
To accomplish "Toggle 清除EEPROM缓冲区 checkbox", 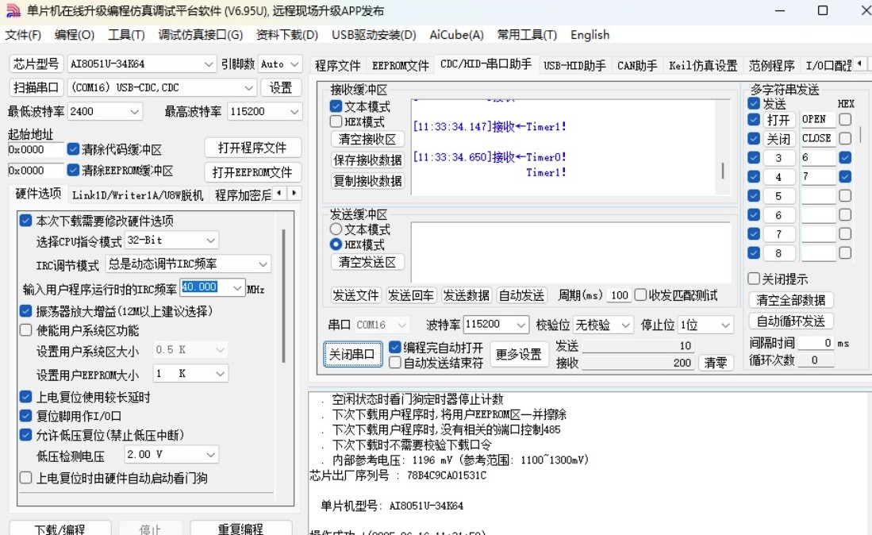I will click(73, 170).
